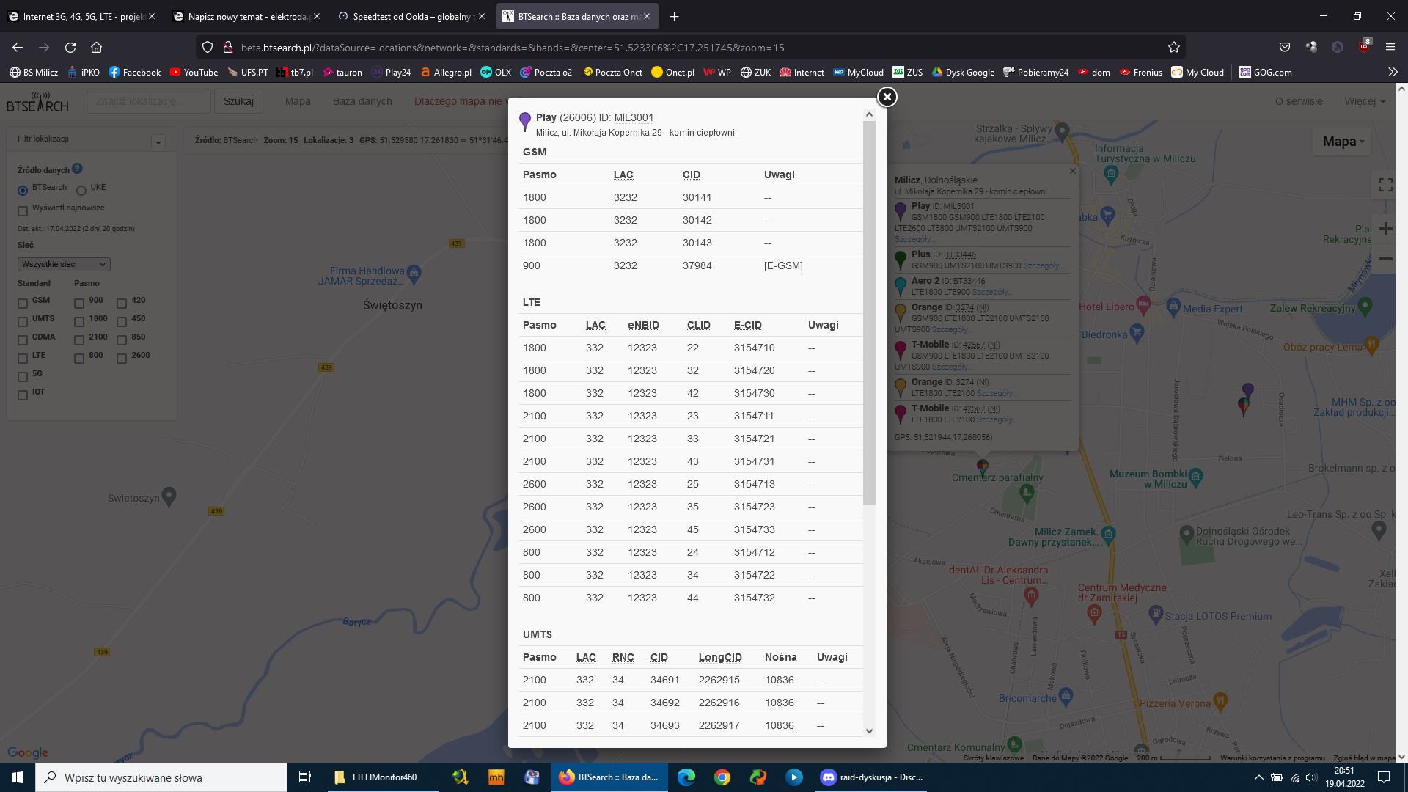The image size is (1408, 792).
Task: Save page to Pocket
Action: 1285,48
